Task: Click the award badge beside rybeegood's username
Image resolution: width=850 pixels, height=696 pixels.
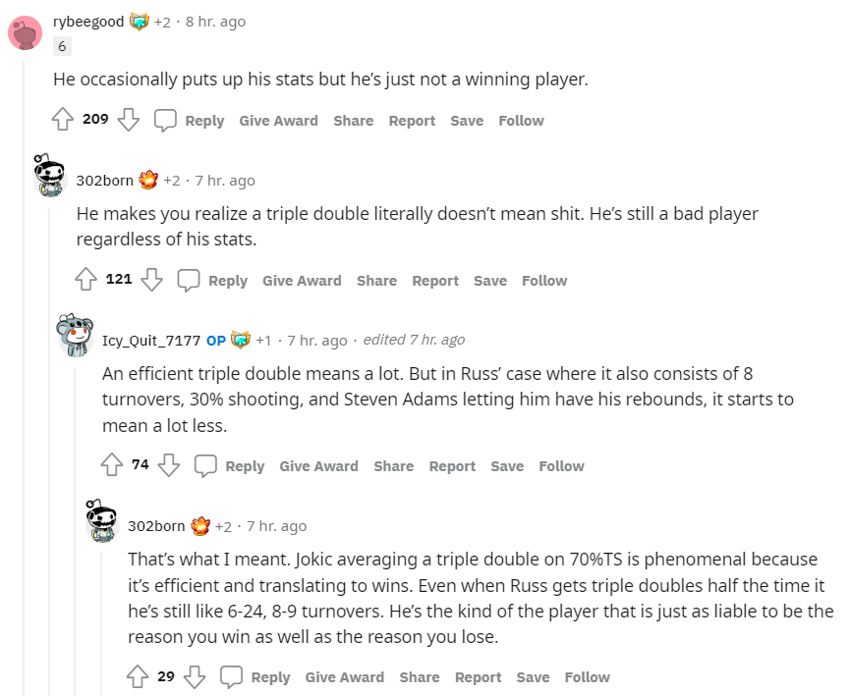Action: [140, 21]
